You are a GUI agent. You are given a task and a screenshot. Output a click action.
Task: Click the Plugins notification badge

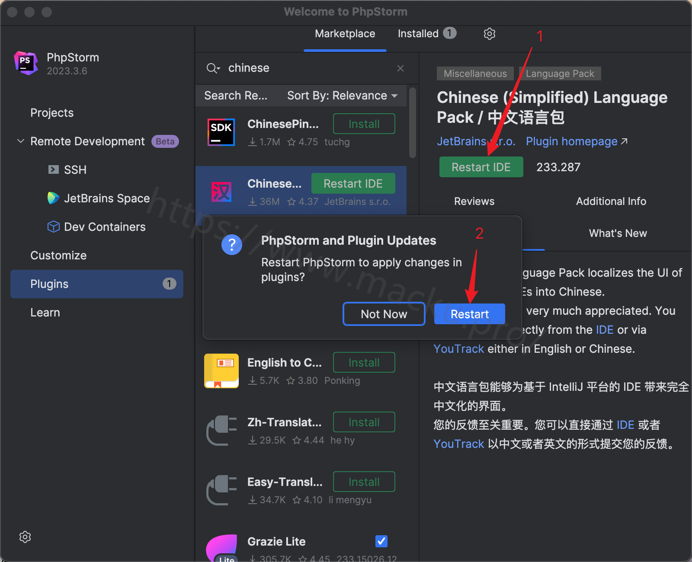(x=169, y=284)
